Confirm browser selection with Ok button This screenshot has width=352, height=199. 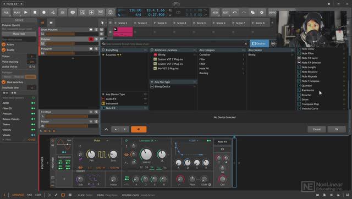point(337,129)
